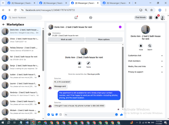Attach a photo using image icon
169x125 pixels.
point(53,115)
